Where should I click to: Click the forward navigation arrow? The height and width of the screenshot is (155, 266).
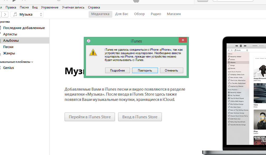[x=5, y=15]
